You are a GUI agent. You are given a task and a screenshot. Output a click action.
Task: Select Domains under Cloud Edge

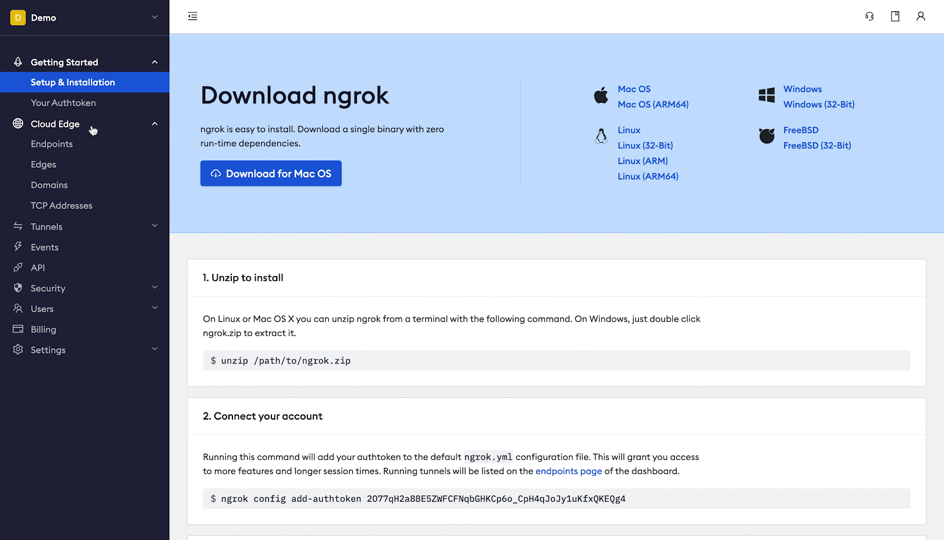(x=49, y=185)
